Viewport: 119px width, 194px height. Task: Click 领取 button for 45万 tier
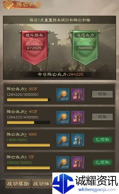click(x=102, y=117)
